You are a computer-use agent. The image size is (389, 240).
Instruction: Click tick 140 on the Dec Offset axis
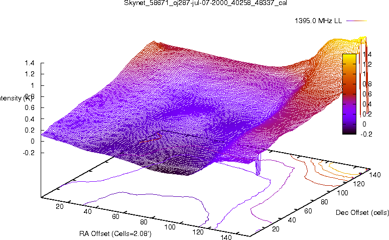pos(375,175)
